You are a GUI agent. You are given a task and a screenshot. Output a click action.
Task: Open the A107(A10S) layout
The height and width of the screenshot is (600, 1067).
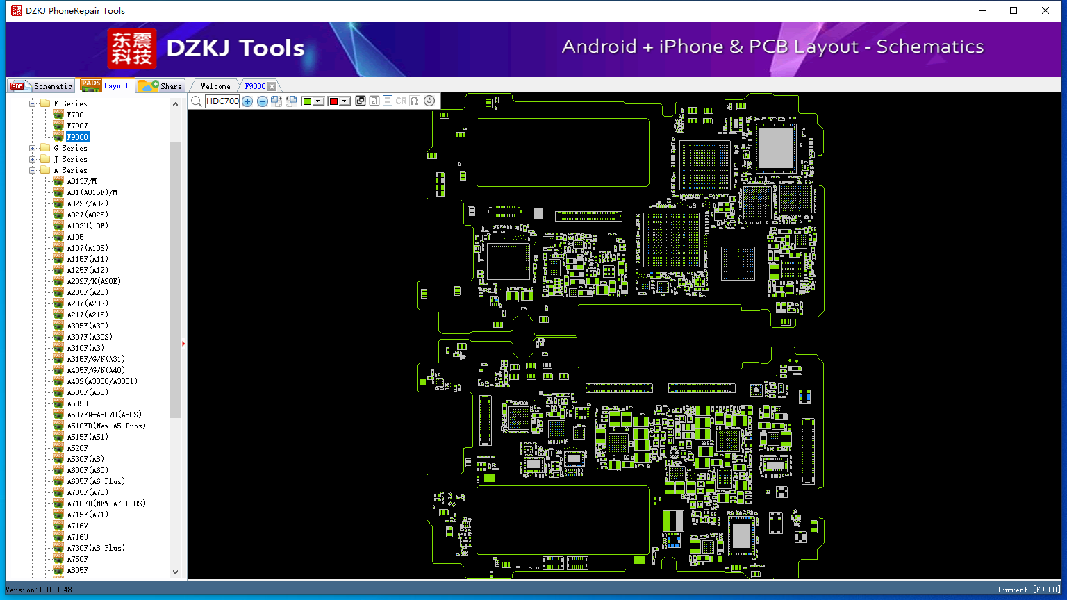tap(88, 248)
